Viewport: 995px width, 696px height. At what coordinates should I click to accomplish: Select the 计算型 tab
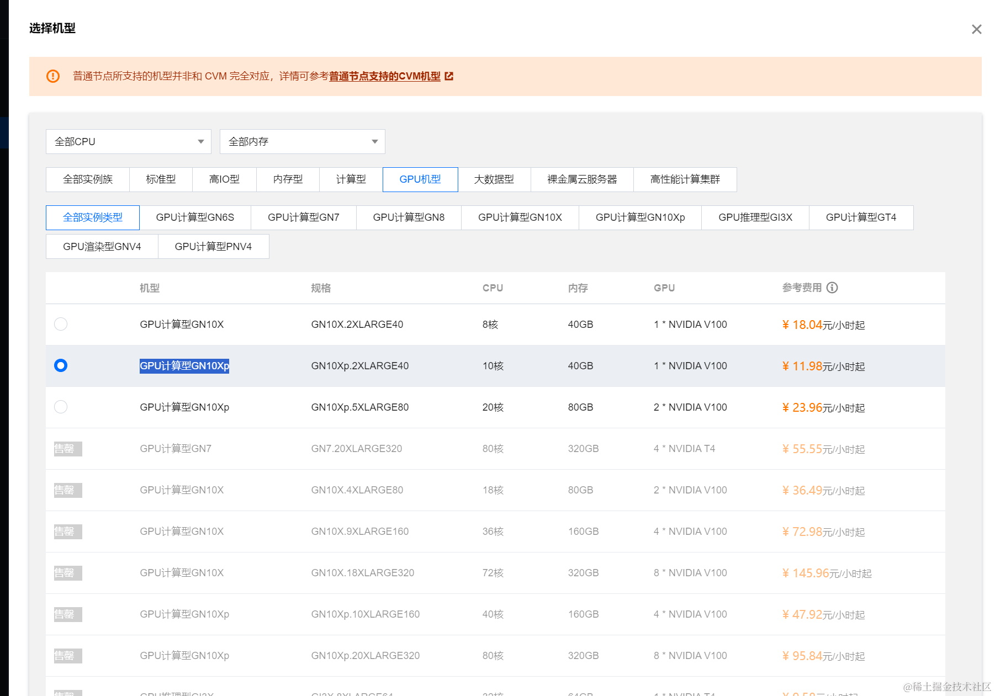[351, 179]
